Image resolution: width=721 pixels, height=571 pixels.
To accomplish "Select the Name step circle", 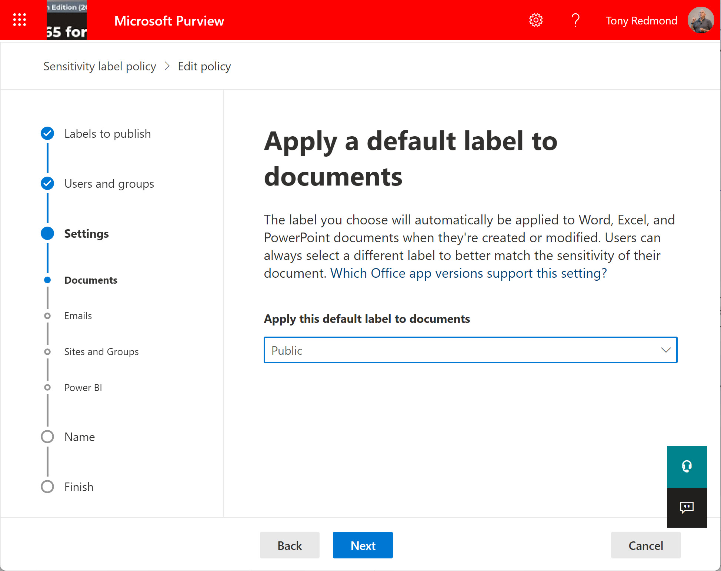I will click(x=47, y=437).
